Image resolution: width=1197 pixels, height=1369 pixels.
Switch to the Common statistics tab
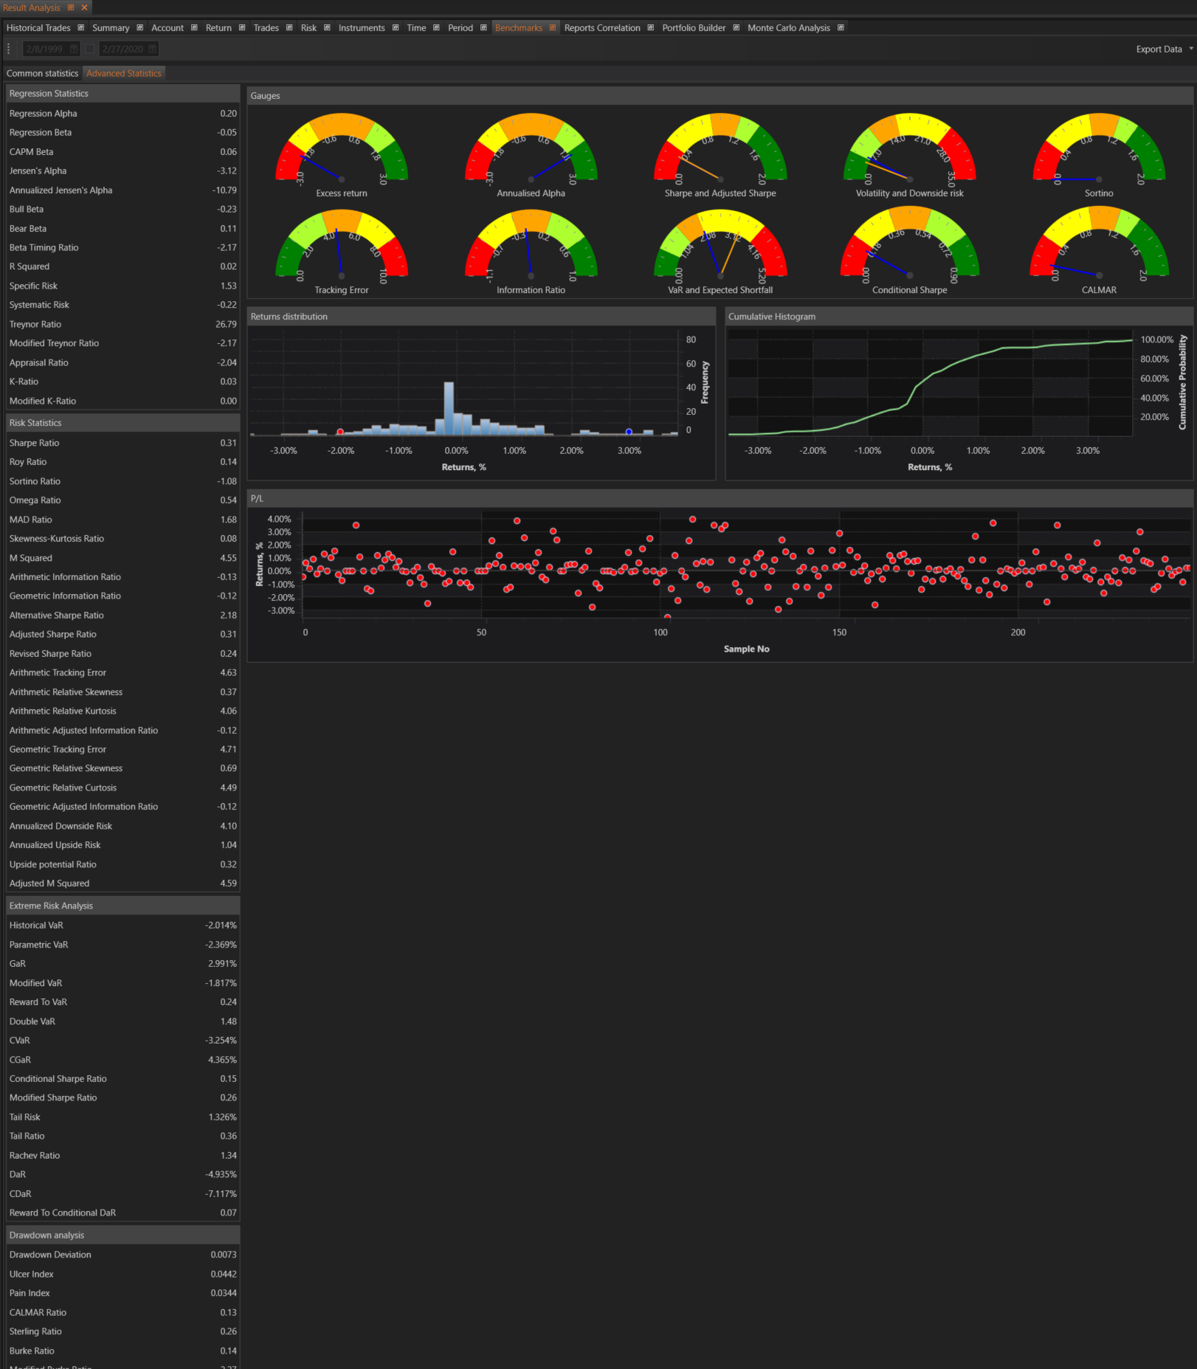(x=42, y=73)
